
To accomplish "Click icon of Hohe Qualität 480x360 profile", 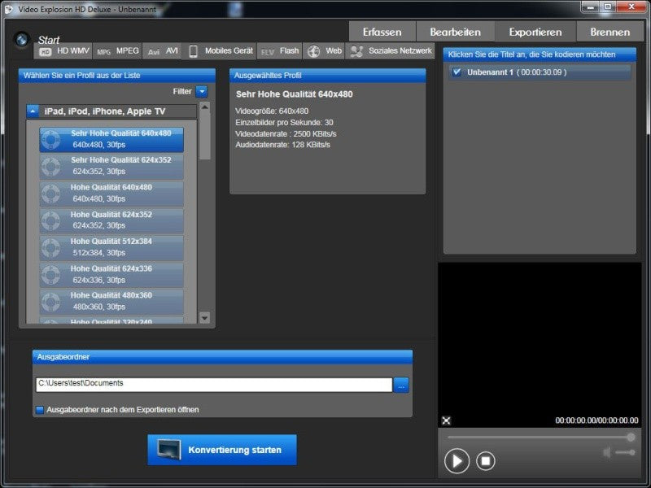I will point(50,302).
